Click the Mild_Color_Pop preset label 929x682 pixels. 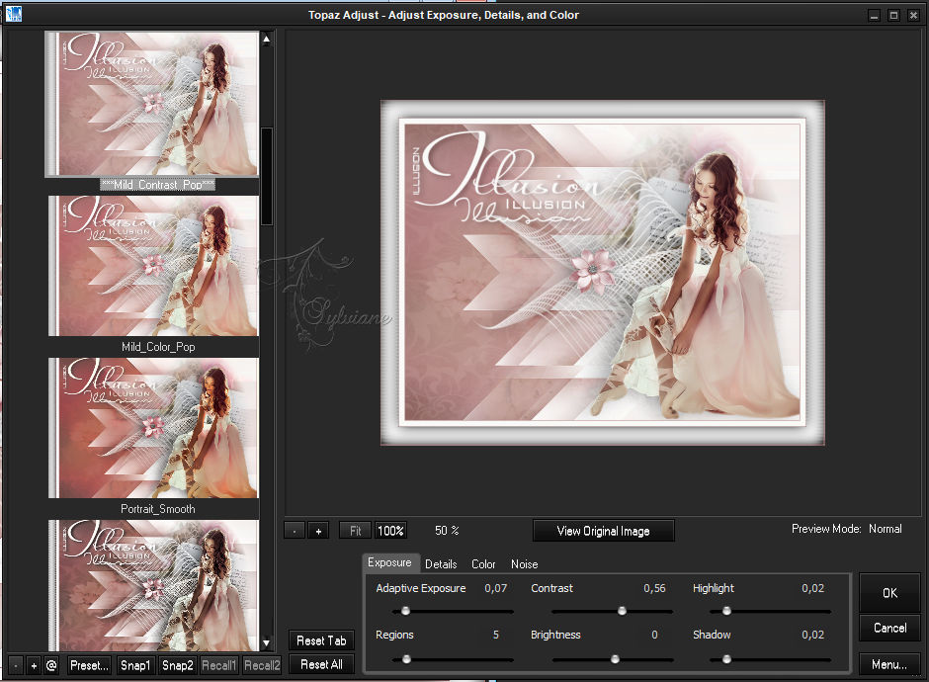point(158,347)
